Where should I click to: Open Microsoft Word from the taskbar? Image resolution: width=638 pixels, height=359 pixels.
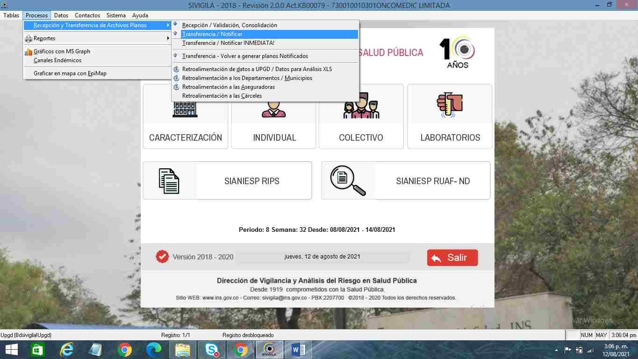click(x=298, y=350)
